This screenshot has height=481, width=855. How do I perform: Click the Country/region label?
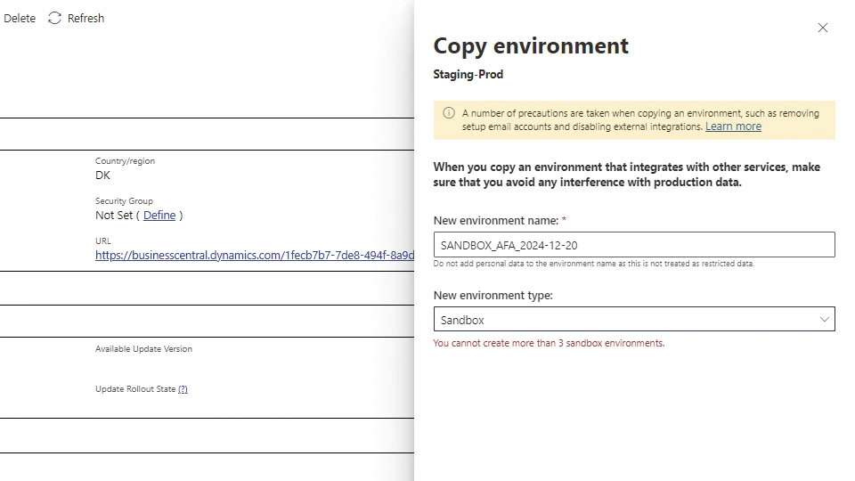pos(125,161)
